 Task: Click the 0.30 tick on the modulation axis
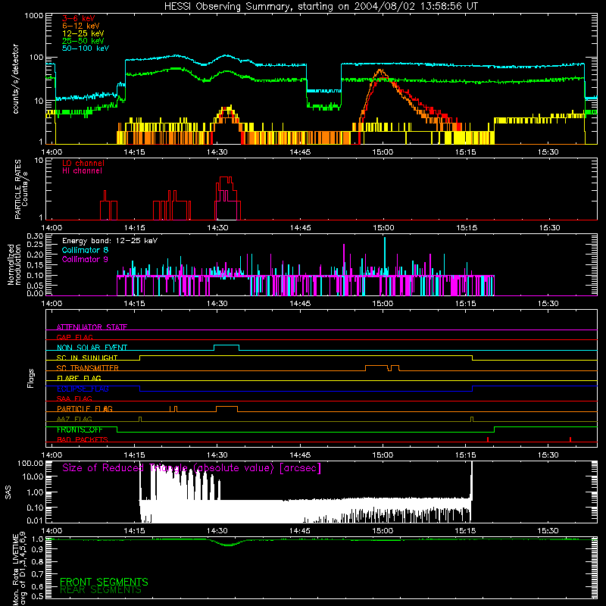coord(35,236)
